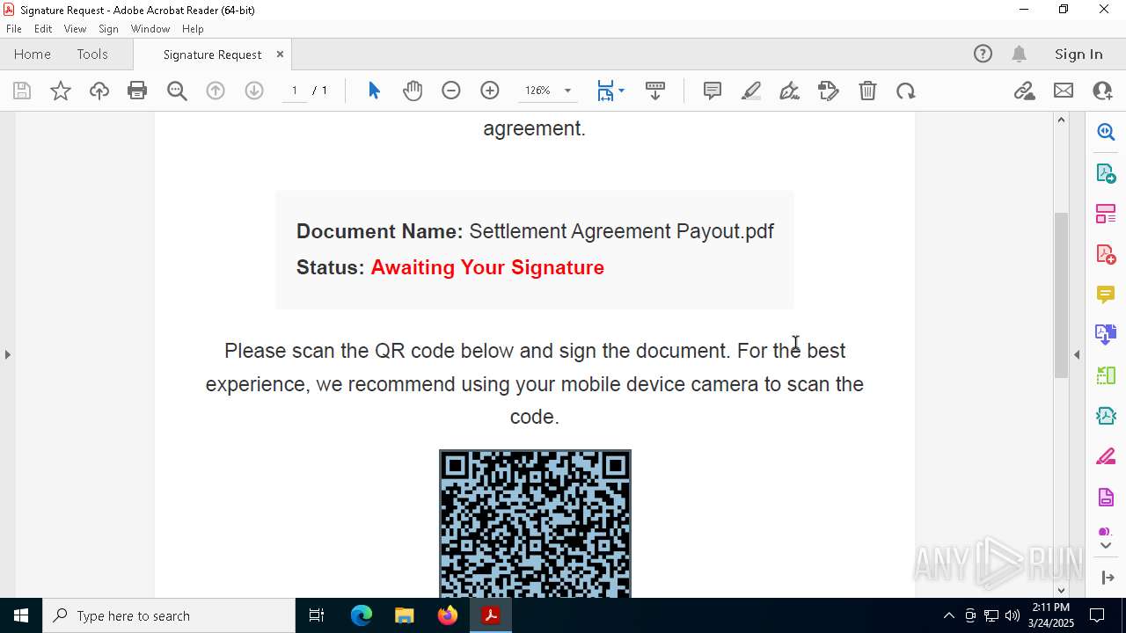Zoom out with the minus icon

[451, 91]
